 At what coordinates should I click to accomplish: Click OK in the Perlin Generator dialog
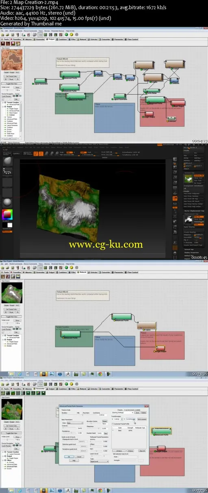(69, 456)
